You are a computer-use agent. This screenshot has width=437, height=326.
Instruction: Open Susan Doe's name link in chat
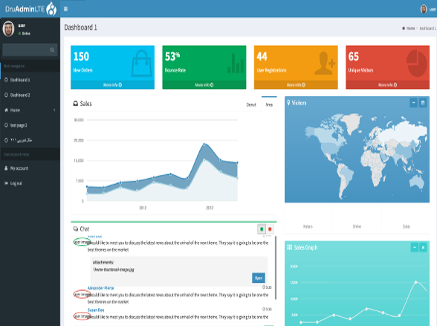click(96, 310)
